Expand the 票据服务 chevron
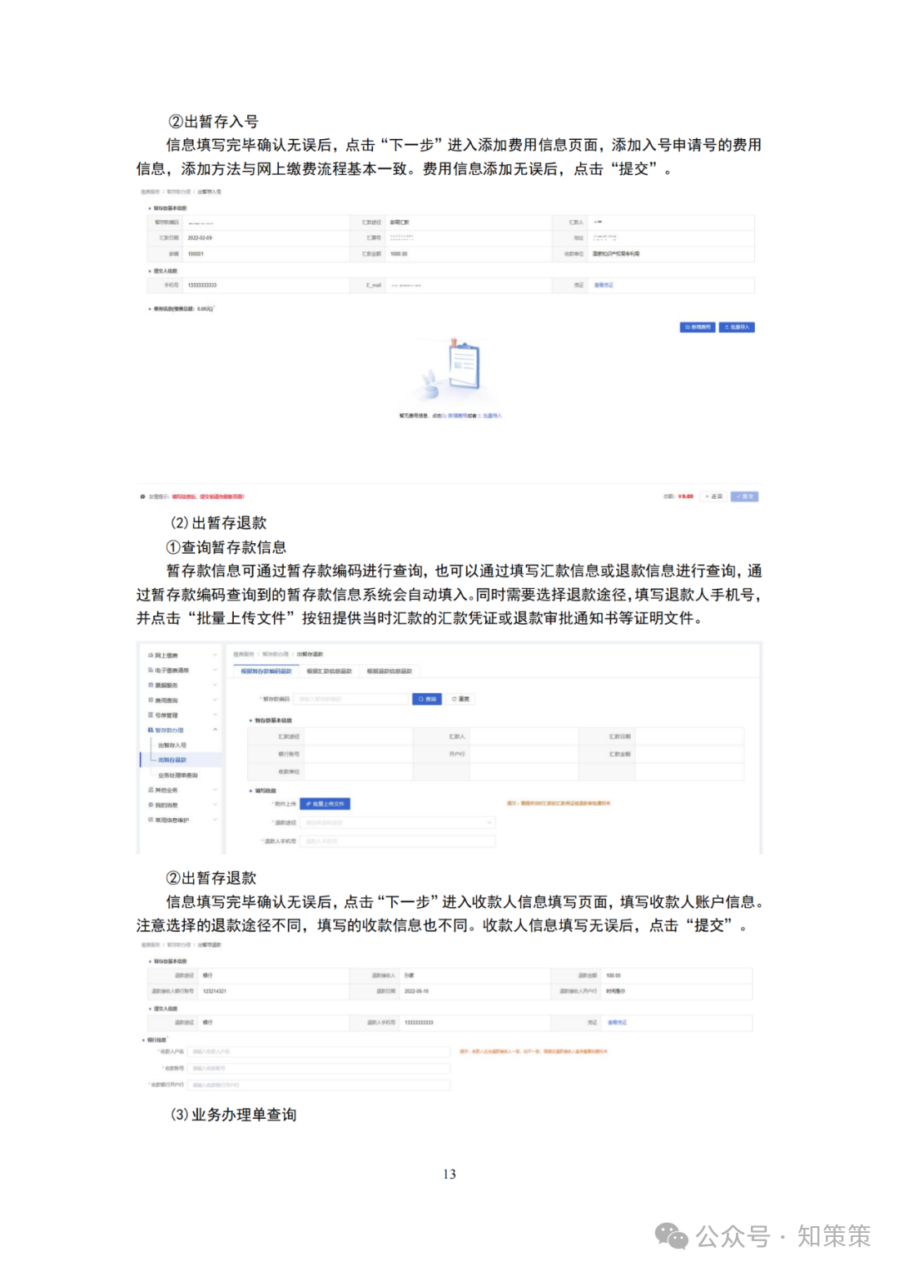The image size is (899, 1272). point(215,686)
